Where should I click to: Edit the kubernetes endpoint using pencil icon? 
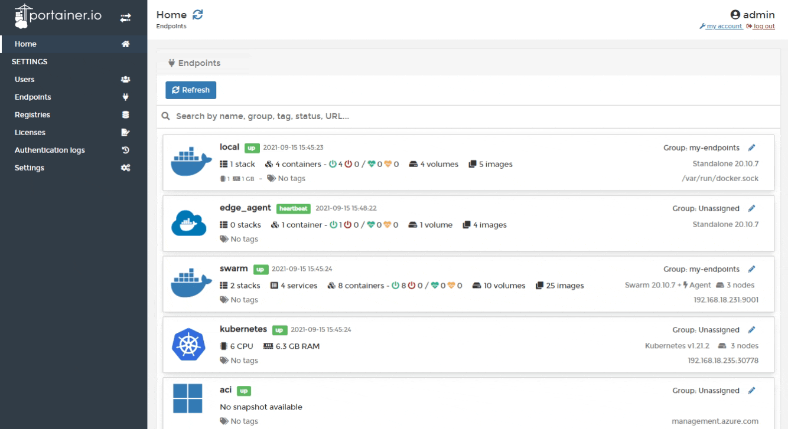751,330
